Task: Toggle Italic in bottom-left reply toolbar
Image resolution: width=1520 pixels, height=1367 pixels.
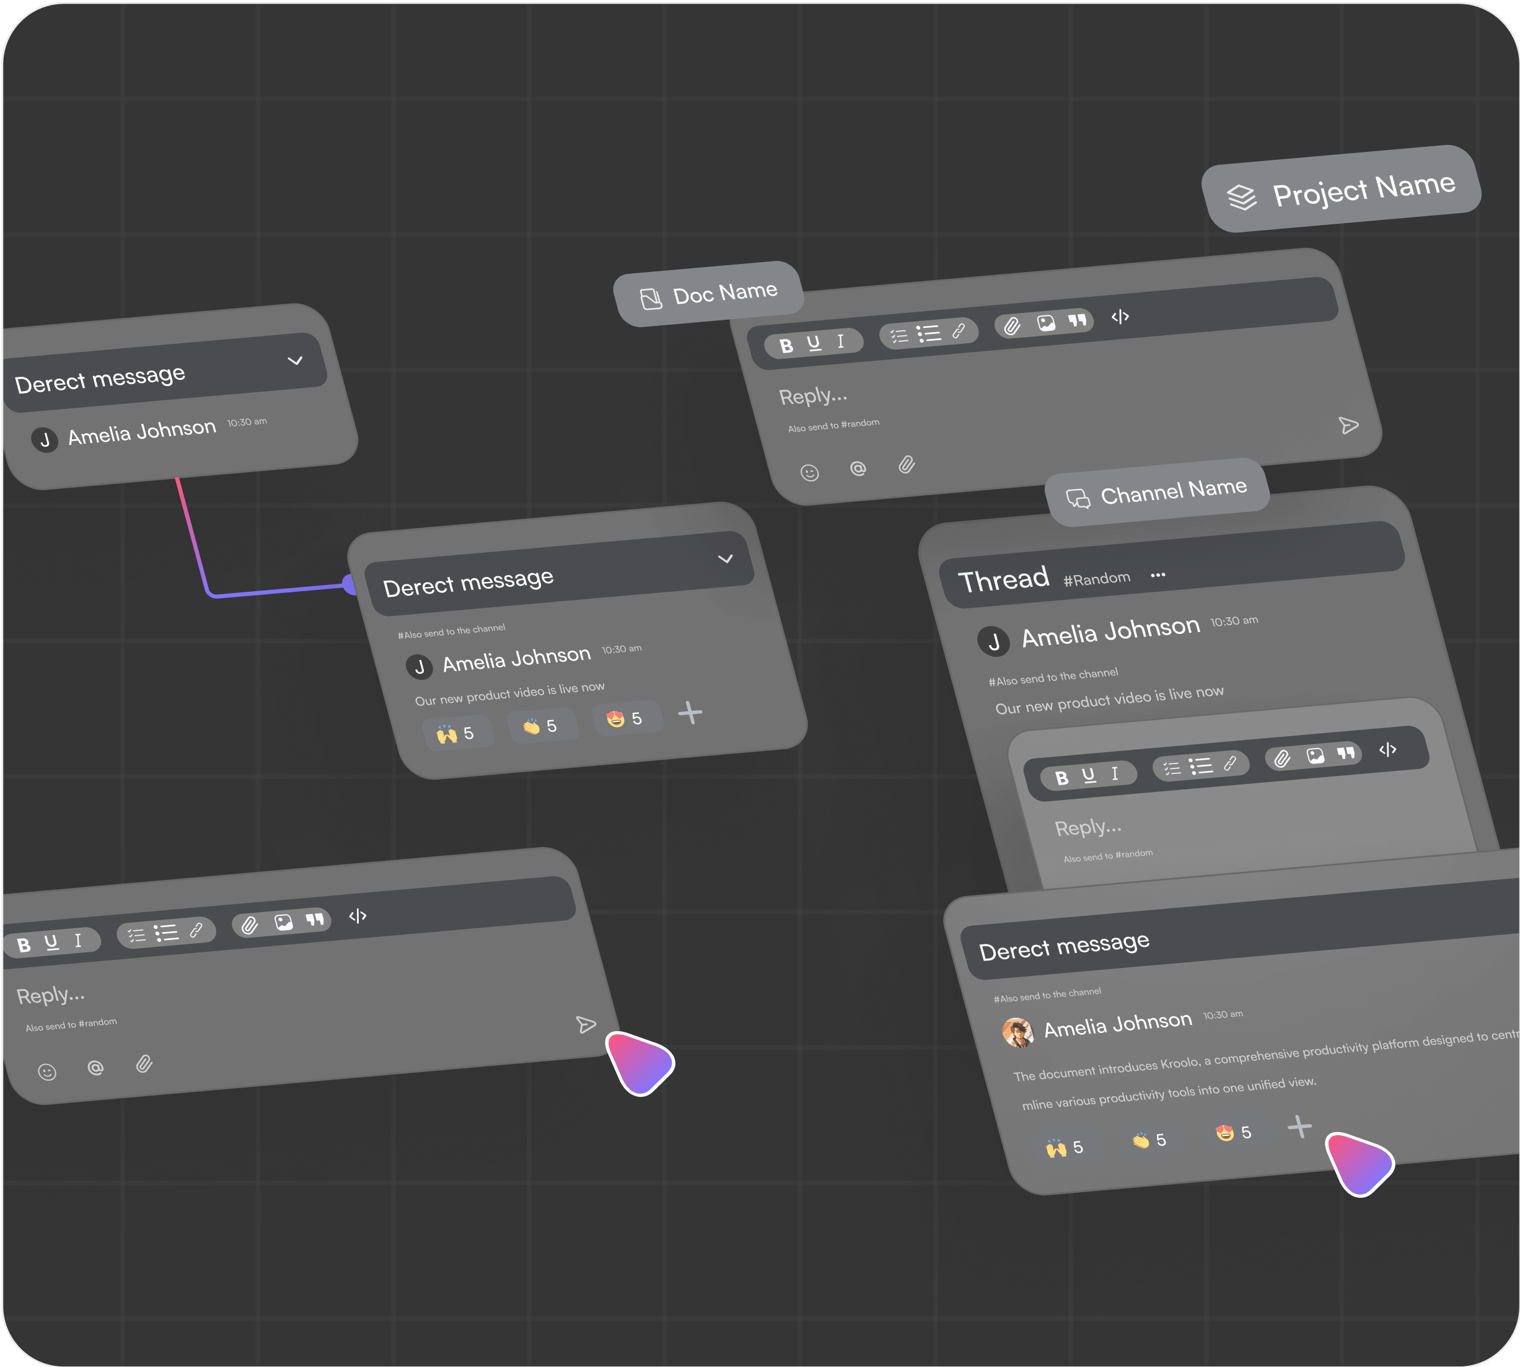Action: click(x=78, y=941)
